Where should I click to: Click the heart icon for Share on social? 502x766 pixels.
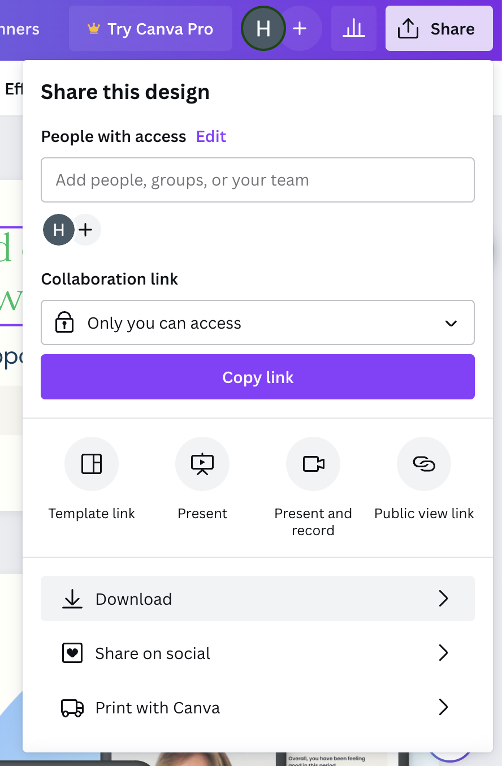tap(72, 653)
